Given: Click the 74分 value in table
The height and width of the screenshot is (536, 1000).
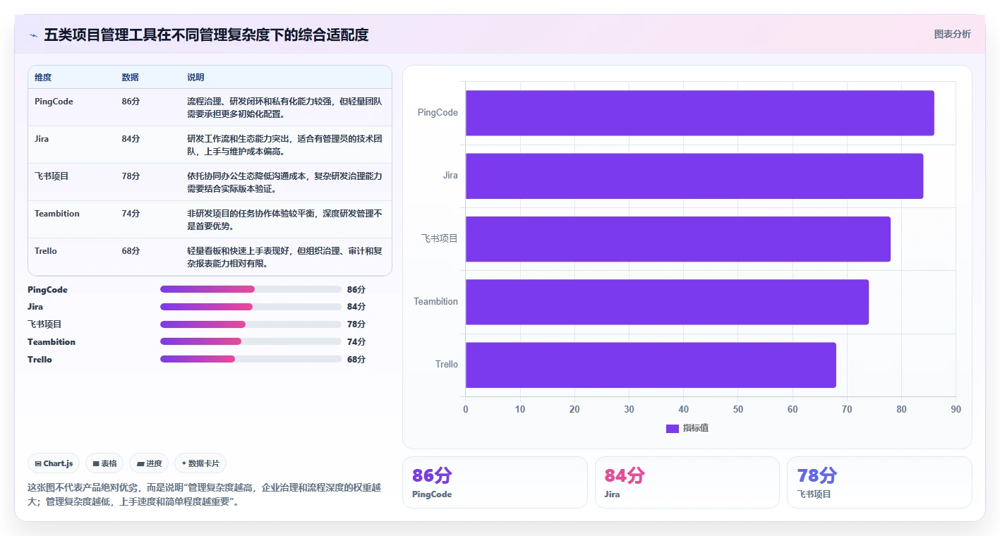Looking at the screenshot, I should (x=131, y=214).
